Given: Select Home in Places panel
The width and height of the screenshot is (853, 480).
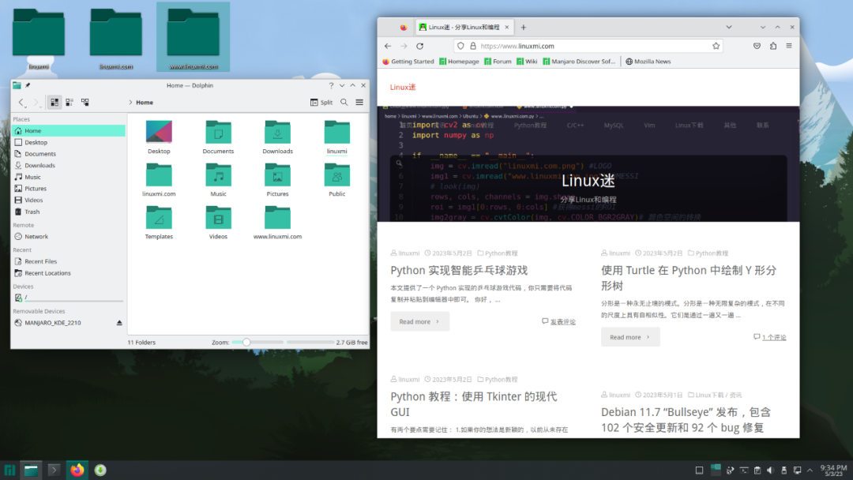Looking at the screenshot, I should pyautogui.click(x=69, y=131).
